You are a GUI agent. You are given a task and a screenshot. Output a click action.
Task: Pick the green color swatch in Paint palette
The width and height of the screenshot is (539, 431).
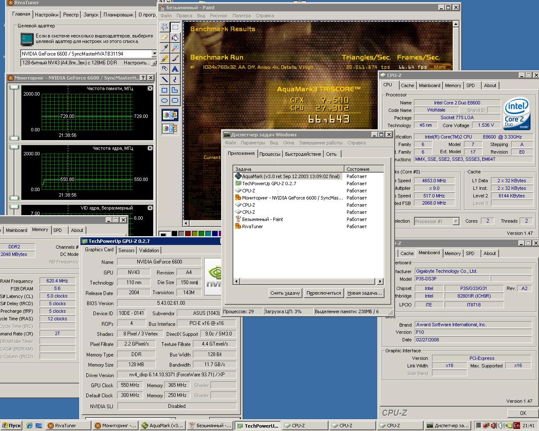[x=201, y=234]
